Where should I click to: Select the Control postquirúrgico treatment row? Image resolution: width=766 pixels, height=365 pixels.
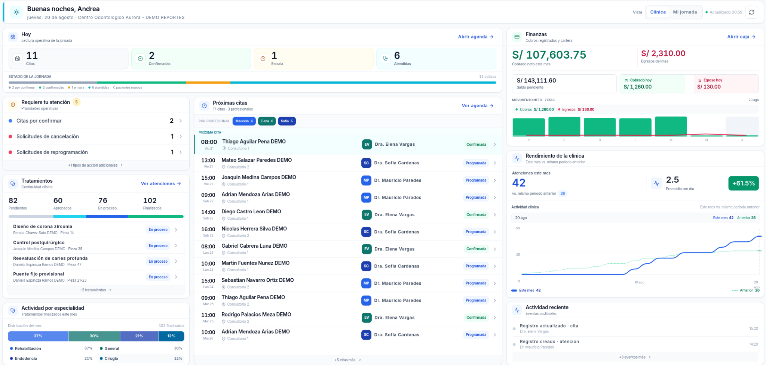pyautogui.click(x=96, y=245)
